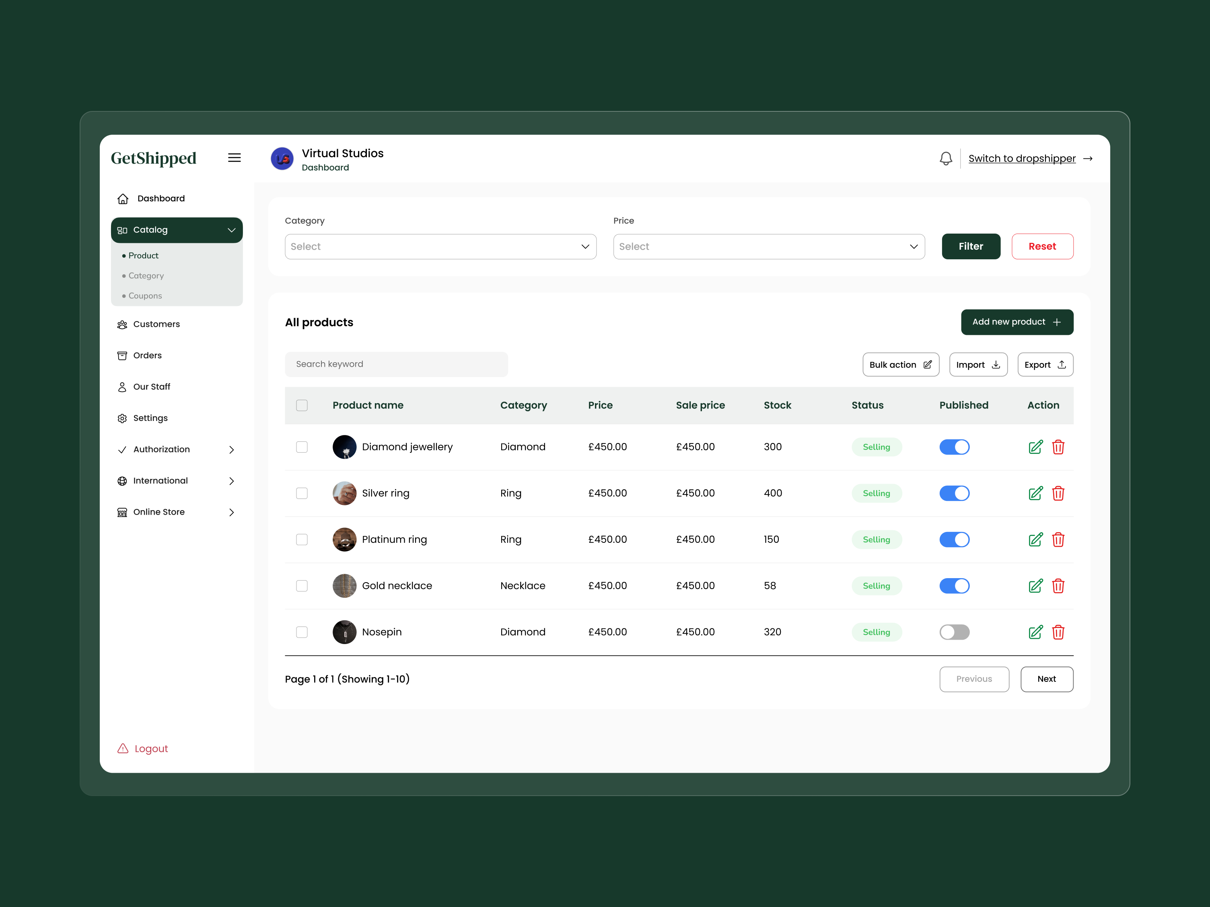Open the International globe icon
The width and height of the screenshot is (1210, 907).
coord(122,480)
